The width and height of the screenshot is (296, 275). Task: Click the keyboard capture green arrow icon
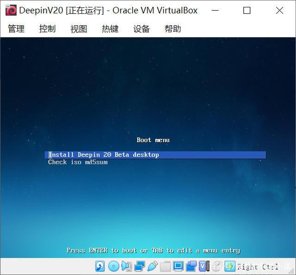(x=230, y=266)
